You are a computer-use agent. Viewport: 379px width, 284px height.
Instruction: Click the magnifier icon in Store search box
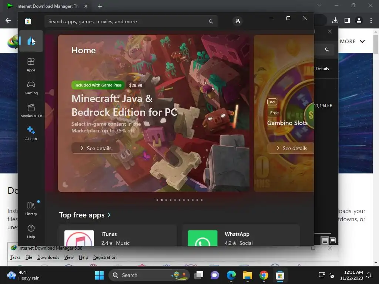click(211, 21)
